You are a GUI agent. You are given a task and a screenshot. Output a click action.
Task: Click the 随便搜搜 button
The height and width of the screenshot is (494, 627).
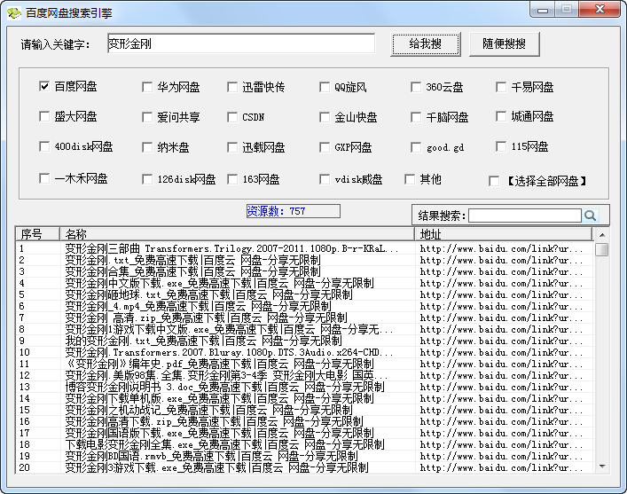(505, 44)
